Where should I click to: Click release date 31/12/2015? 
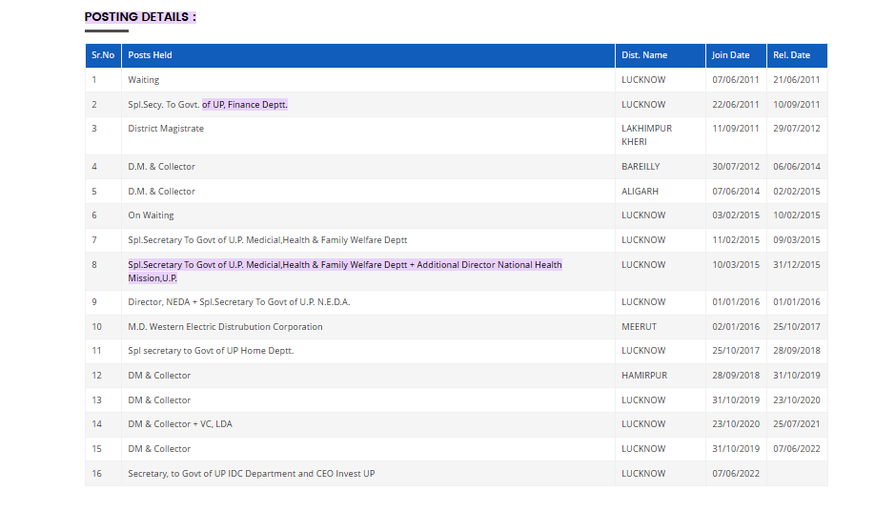796,265
